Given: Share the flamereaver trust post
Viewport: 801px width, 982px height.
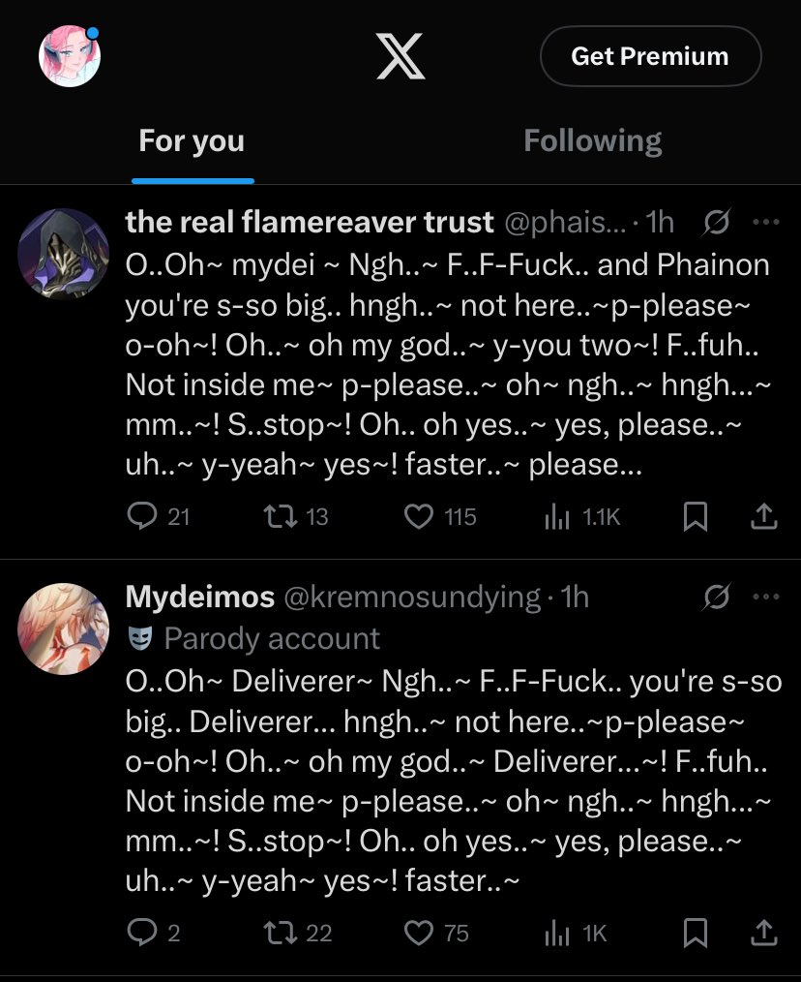Looking at the screenshot, I should point(764,517).
